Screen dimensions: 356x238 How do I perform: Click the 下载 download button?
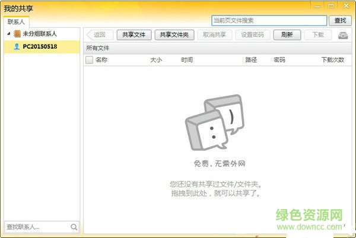click(318, 35)
